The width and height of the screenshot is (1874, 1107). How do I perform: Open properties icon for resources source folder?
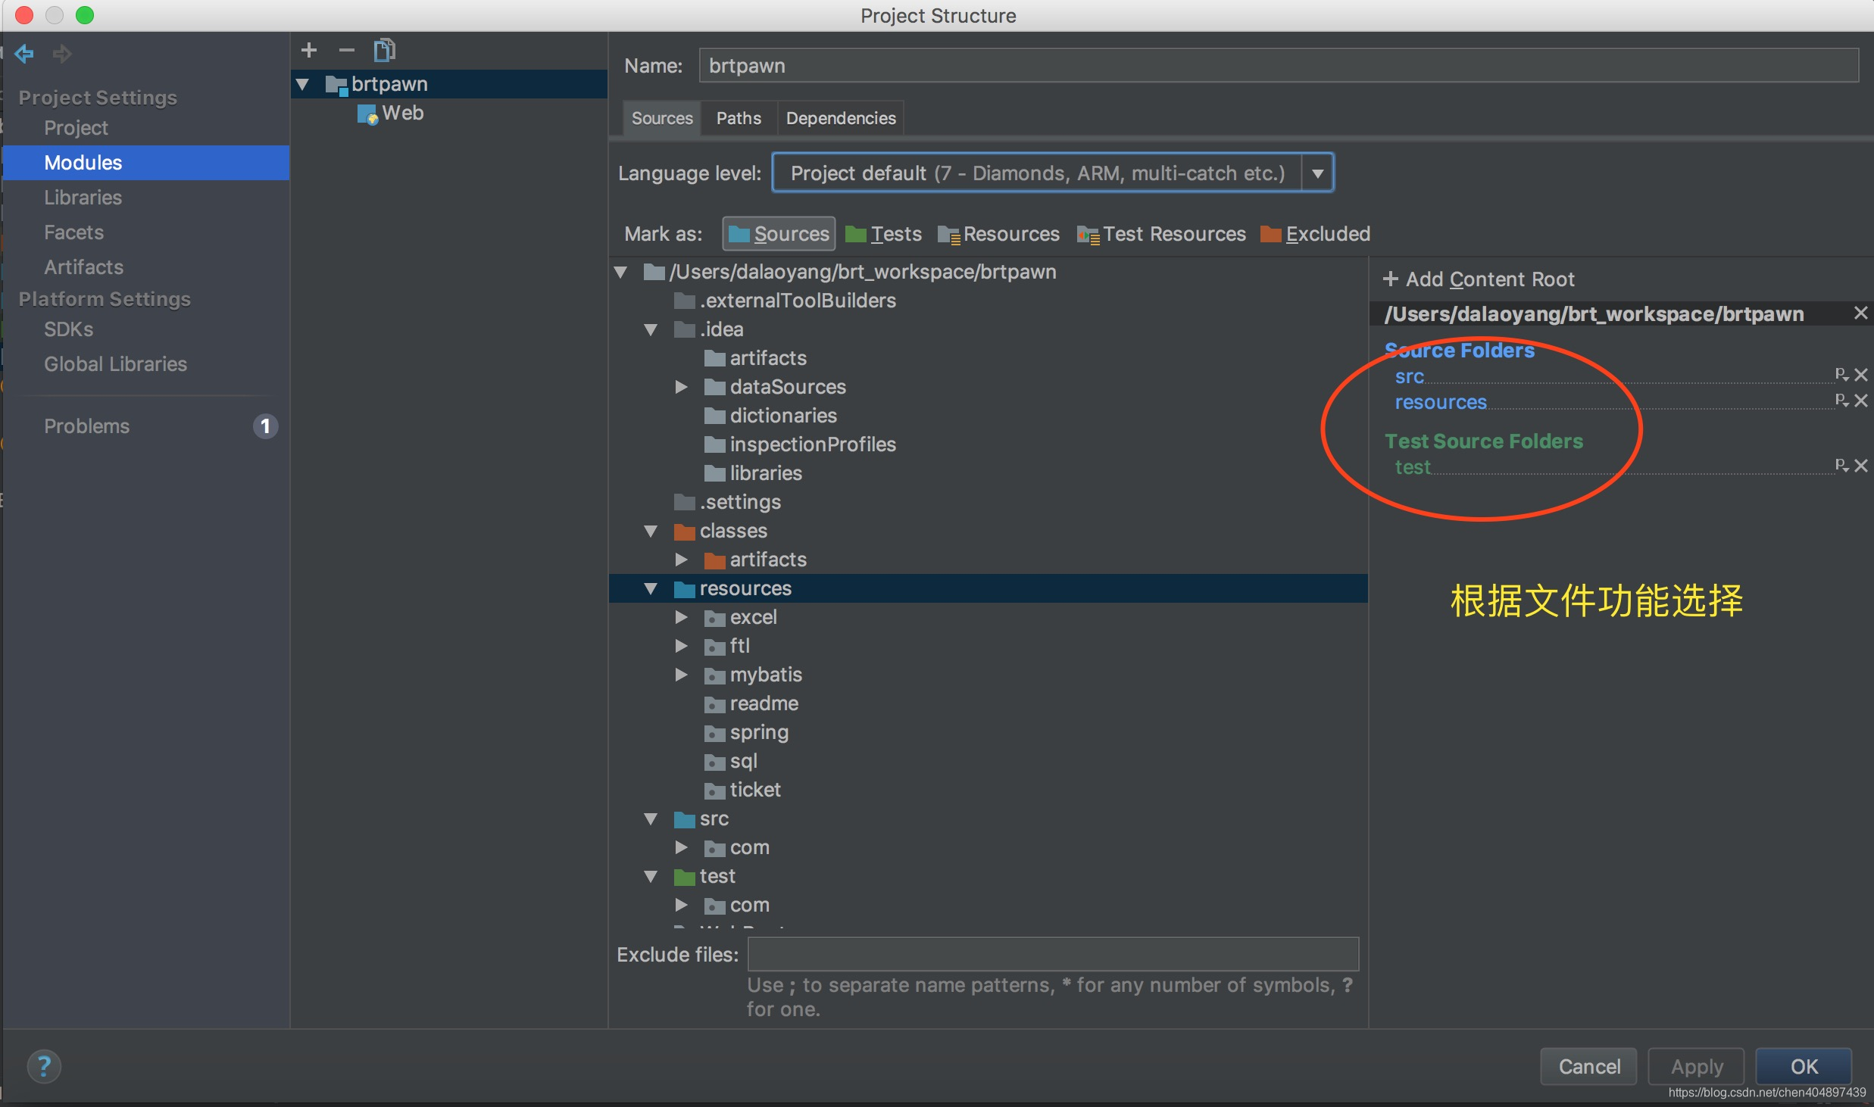coord(1841,400)
